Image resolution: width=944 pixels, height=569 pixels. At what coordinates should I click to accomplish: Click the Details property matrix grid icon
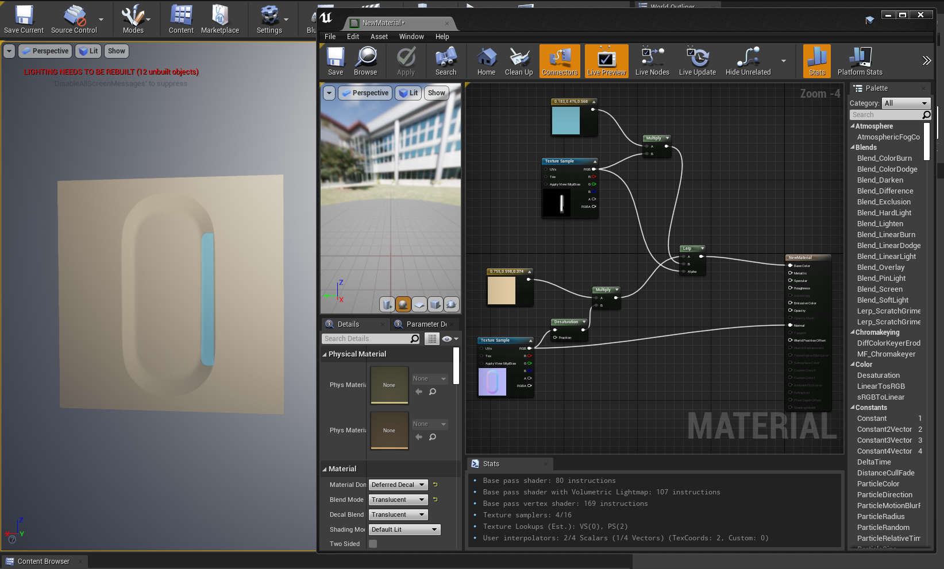pos(432,339)
